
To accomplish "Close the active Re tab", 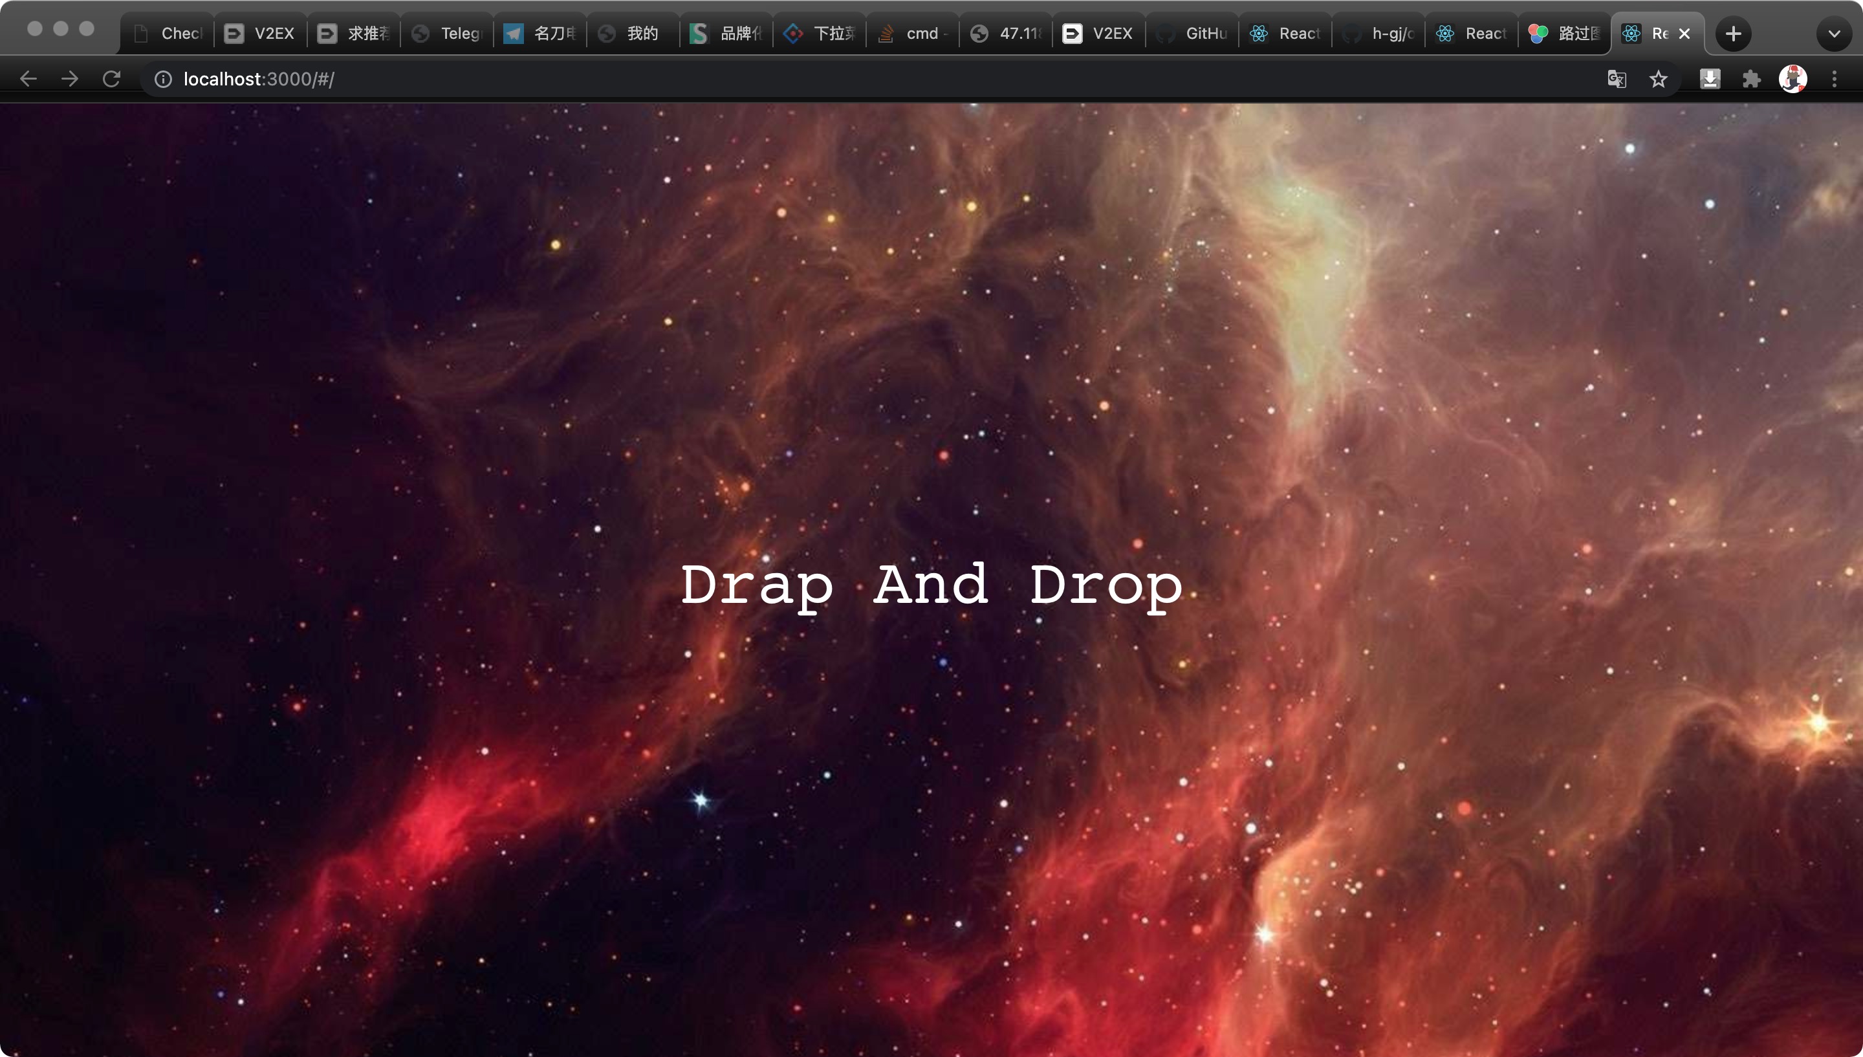I will [1685, 34].
